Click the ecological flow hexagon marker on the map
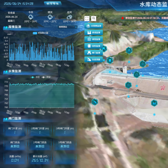168x168 pixels. (95, 102)
